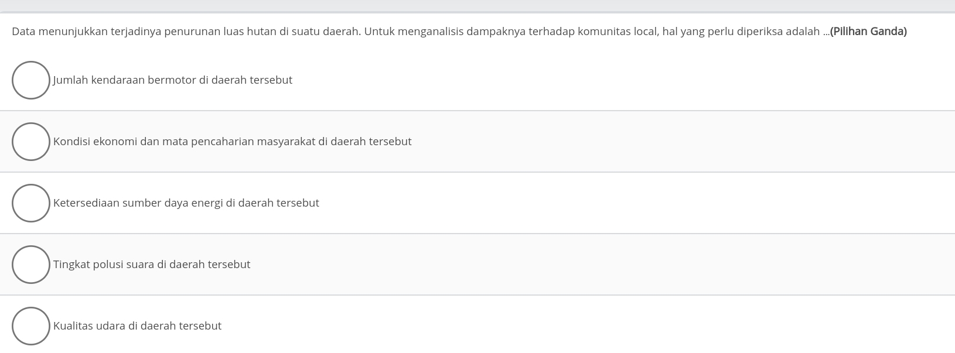The image size is (955, 353).
Task: Click the answer text 'Kualitas udara di daerah tersebut'
Action: pos(137,326)
